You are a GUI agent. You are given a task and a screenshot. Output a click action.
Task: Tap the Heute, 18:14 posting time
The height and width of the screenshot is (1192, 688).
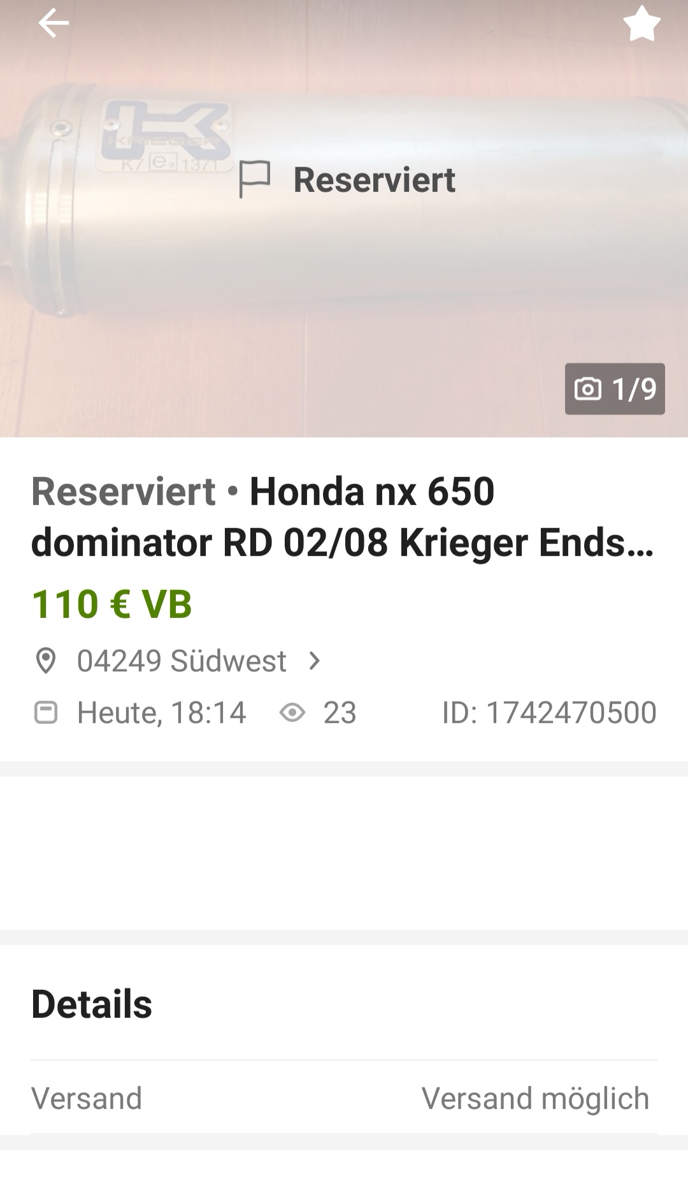click(x=161, y=712)
